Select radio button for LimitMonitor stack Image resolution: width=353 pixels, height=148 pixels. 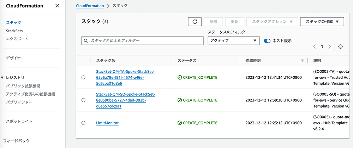coord(83,123)
